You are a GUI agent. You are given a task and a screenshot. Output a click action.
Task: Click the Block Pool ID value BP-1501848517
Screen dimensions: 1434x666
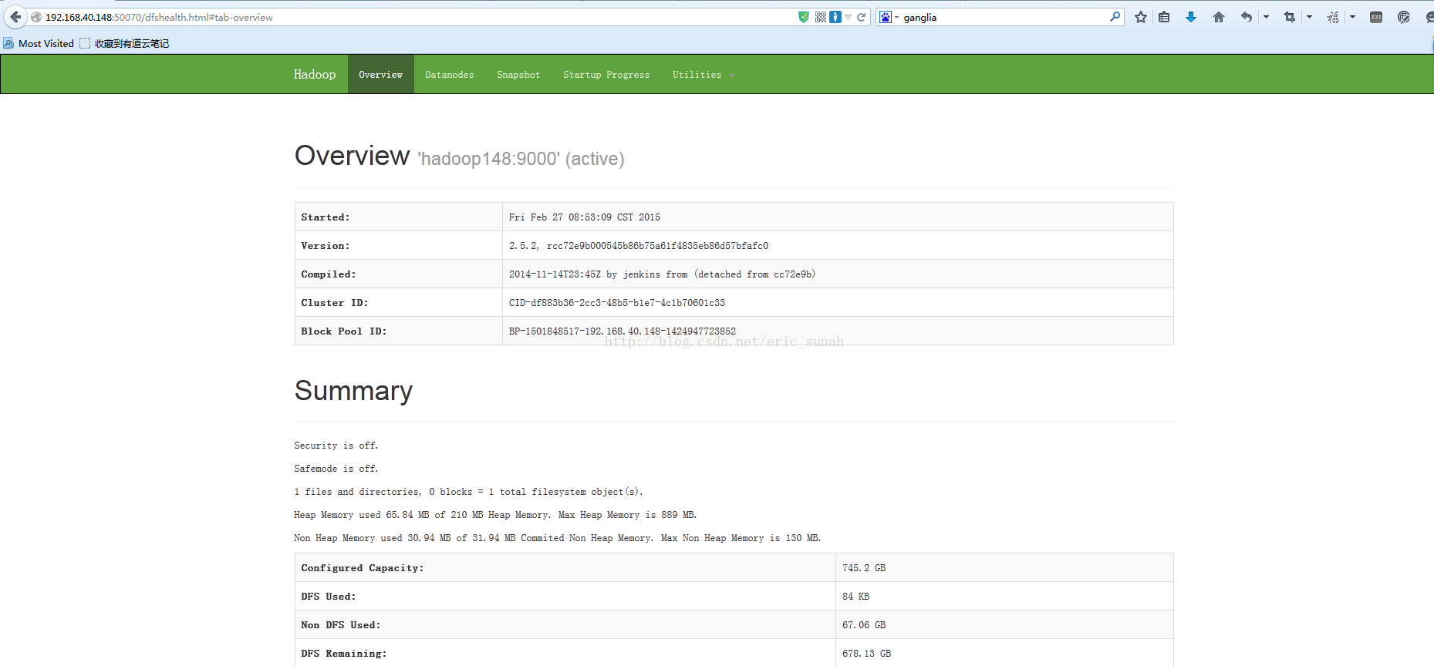(x=623, y=331)
